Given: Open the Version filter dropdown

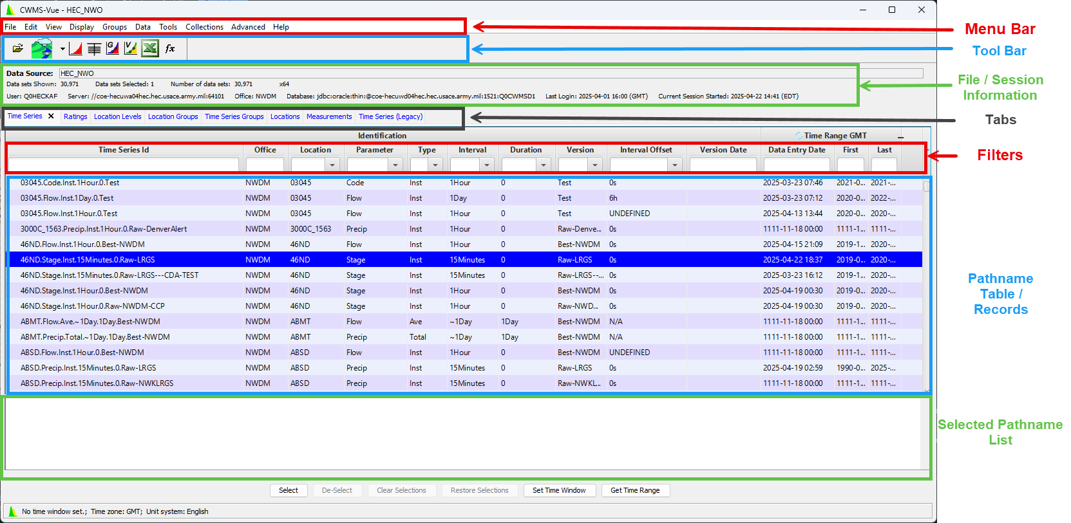Looking at the screenshot, I should pyautogui.click(x=594, y=165).
